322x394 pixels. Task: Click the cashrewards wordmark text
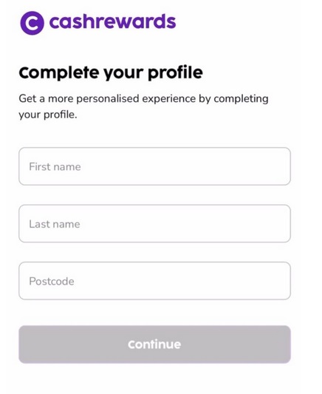[112, 21]
